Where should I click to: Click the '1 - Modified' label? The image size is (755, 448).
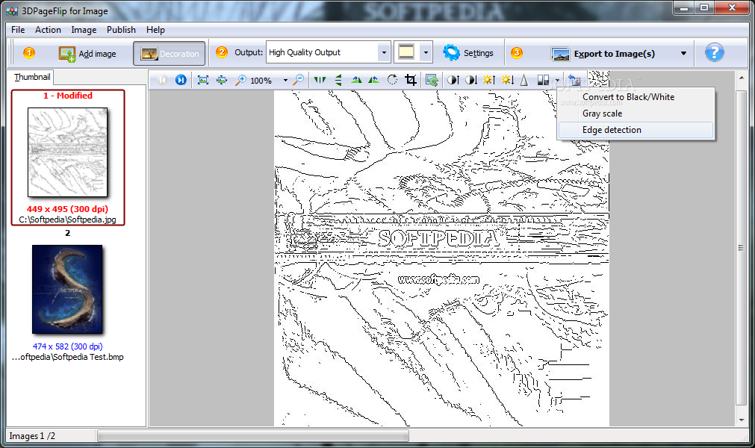(x=68, y=96)
